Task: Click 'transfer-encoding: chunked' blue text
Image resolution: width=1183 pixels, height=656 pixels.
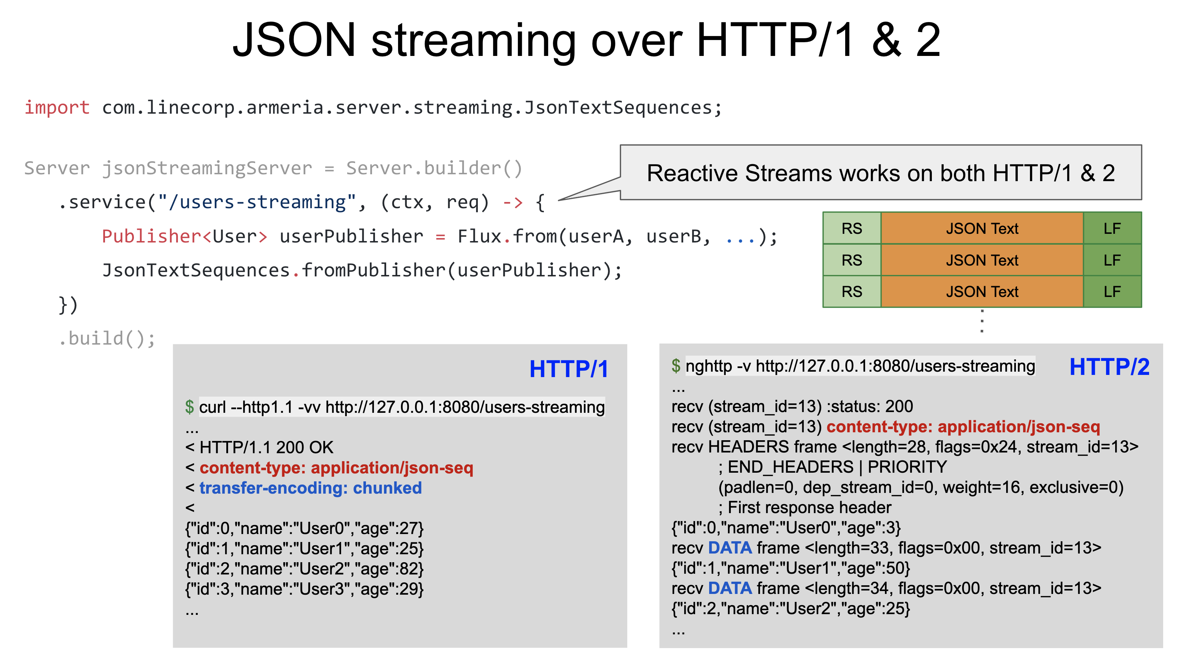Action: click(310, 487)
